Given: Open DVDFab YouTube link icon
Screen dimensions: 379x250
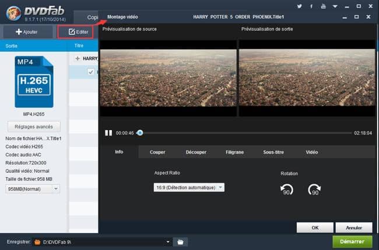Looking at the screenshot, I should tap(323, 6).
